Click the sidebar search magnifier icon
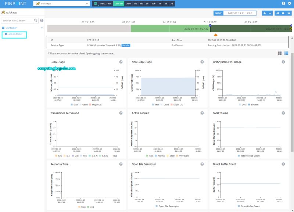This screenshot has height=212, width=294. (35, 21)
